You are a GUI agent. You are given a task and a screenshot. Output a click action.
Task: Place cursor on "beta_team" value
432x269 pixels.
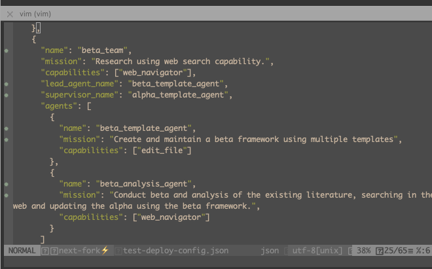click(103, 50)
